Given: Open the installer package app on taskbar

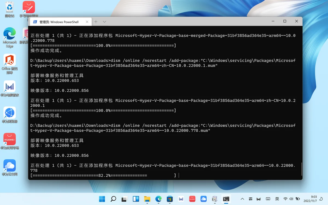Looking at the screenshot, I should pyautogui.click(x=215, y=199).
